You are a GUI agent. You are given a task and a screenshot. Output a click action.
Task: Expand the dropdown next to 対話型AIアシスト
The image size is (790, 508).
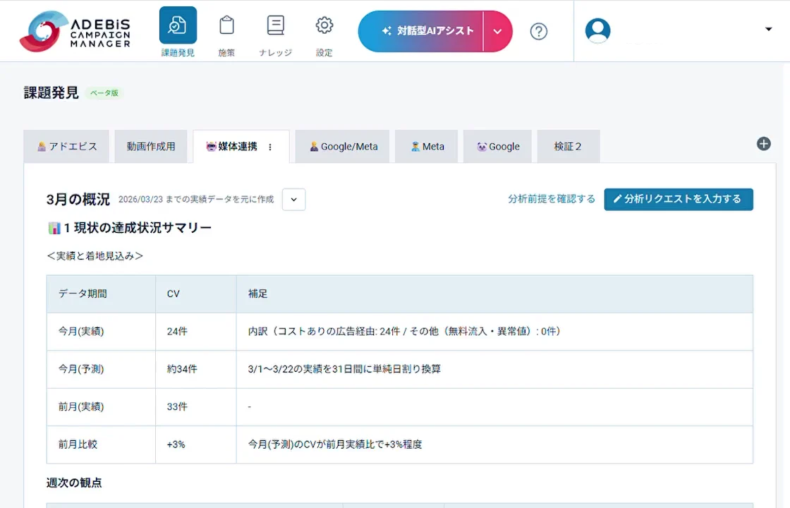point(497,31)
